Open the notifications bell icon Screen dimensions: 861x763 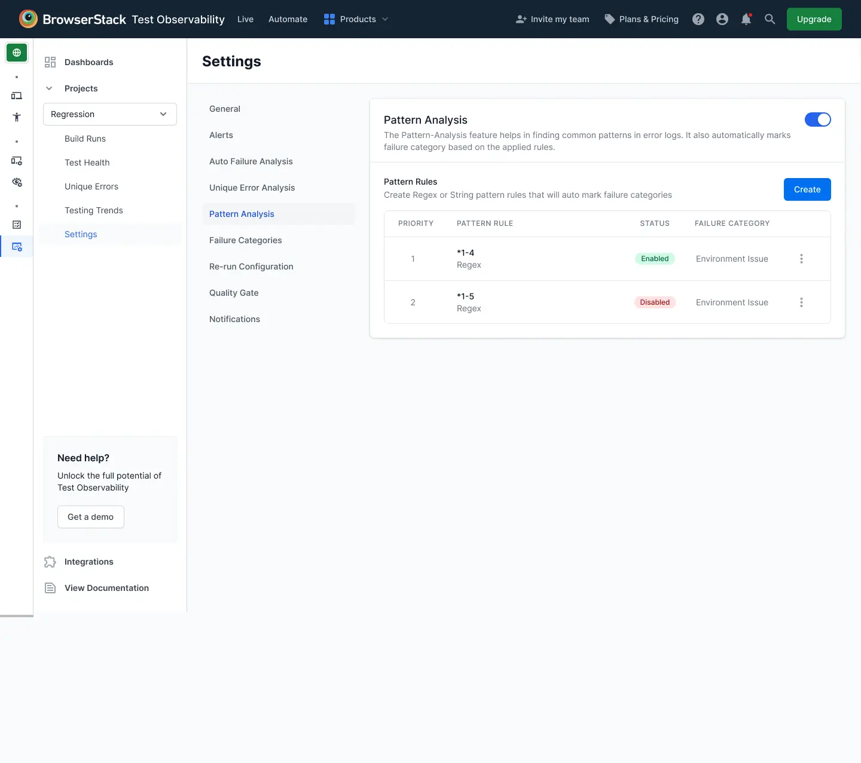pos(746,19)
